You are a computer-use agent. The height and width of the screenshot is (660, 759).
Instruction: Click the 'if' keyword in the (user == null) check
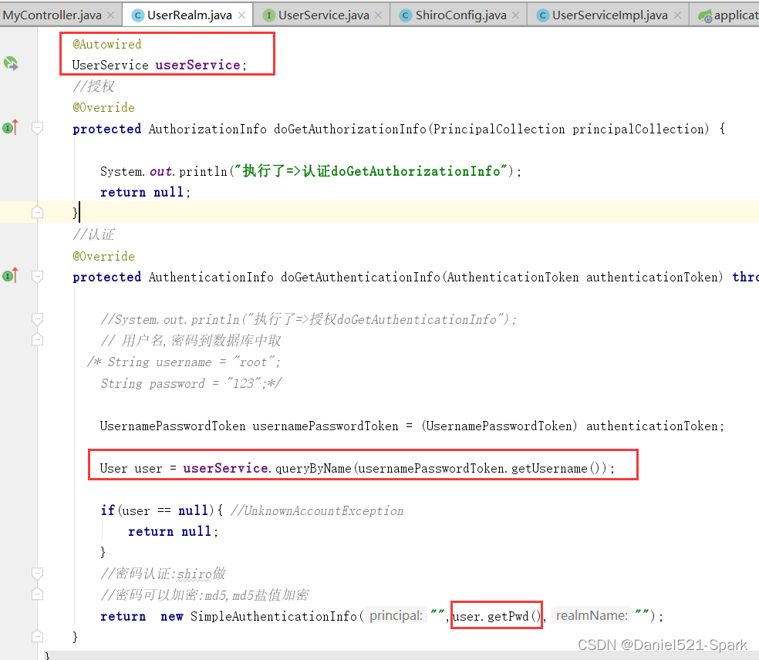tap(107, 510)
